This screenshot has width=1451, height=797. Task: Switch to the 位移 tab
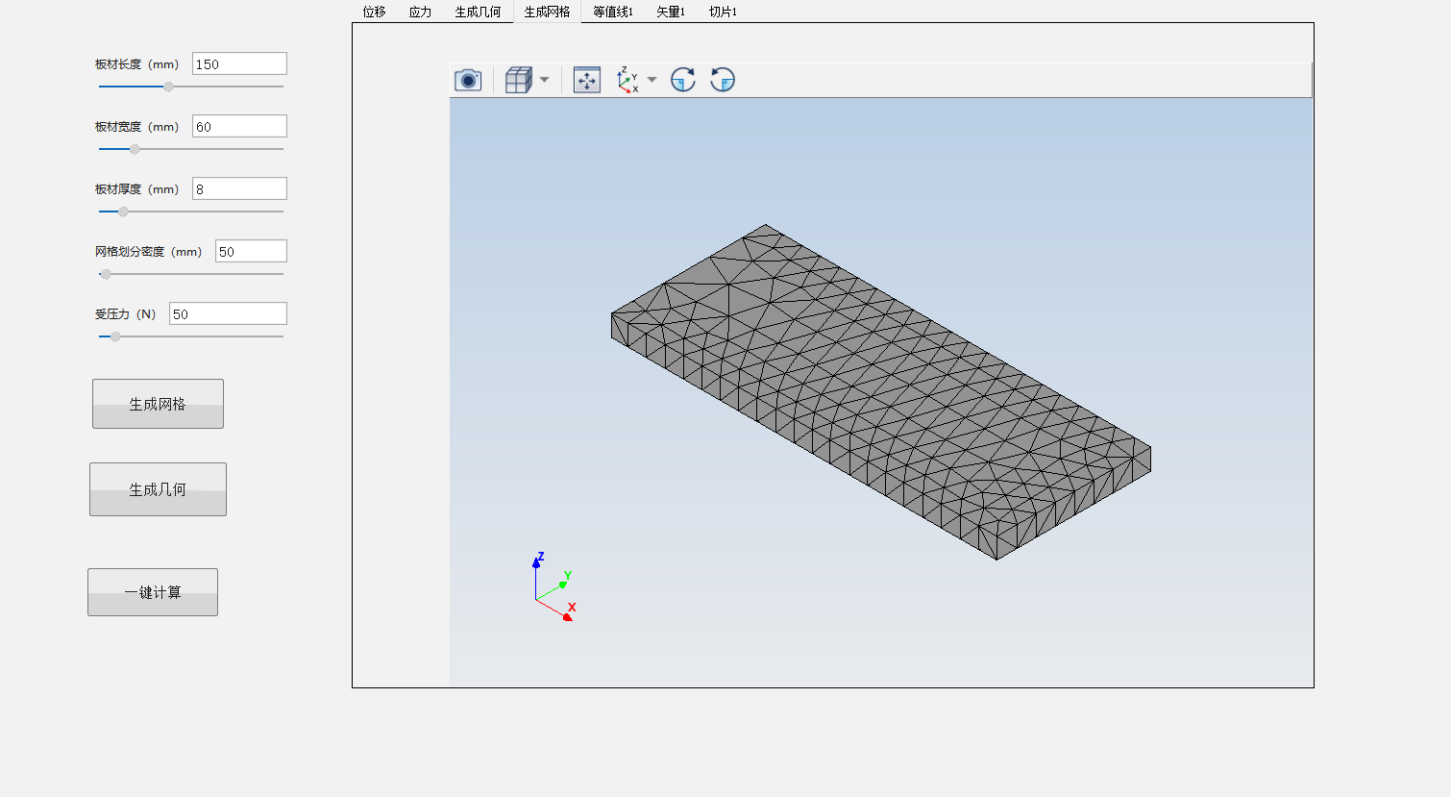click(x=375, y=12)
